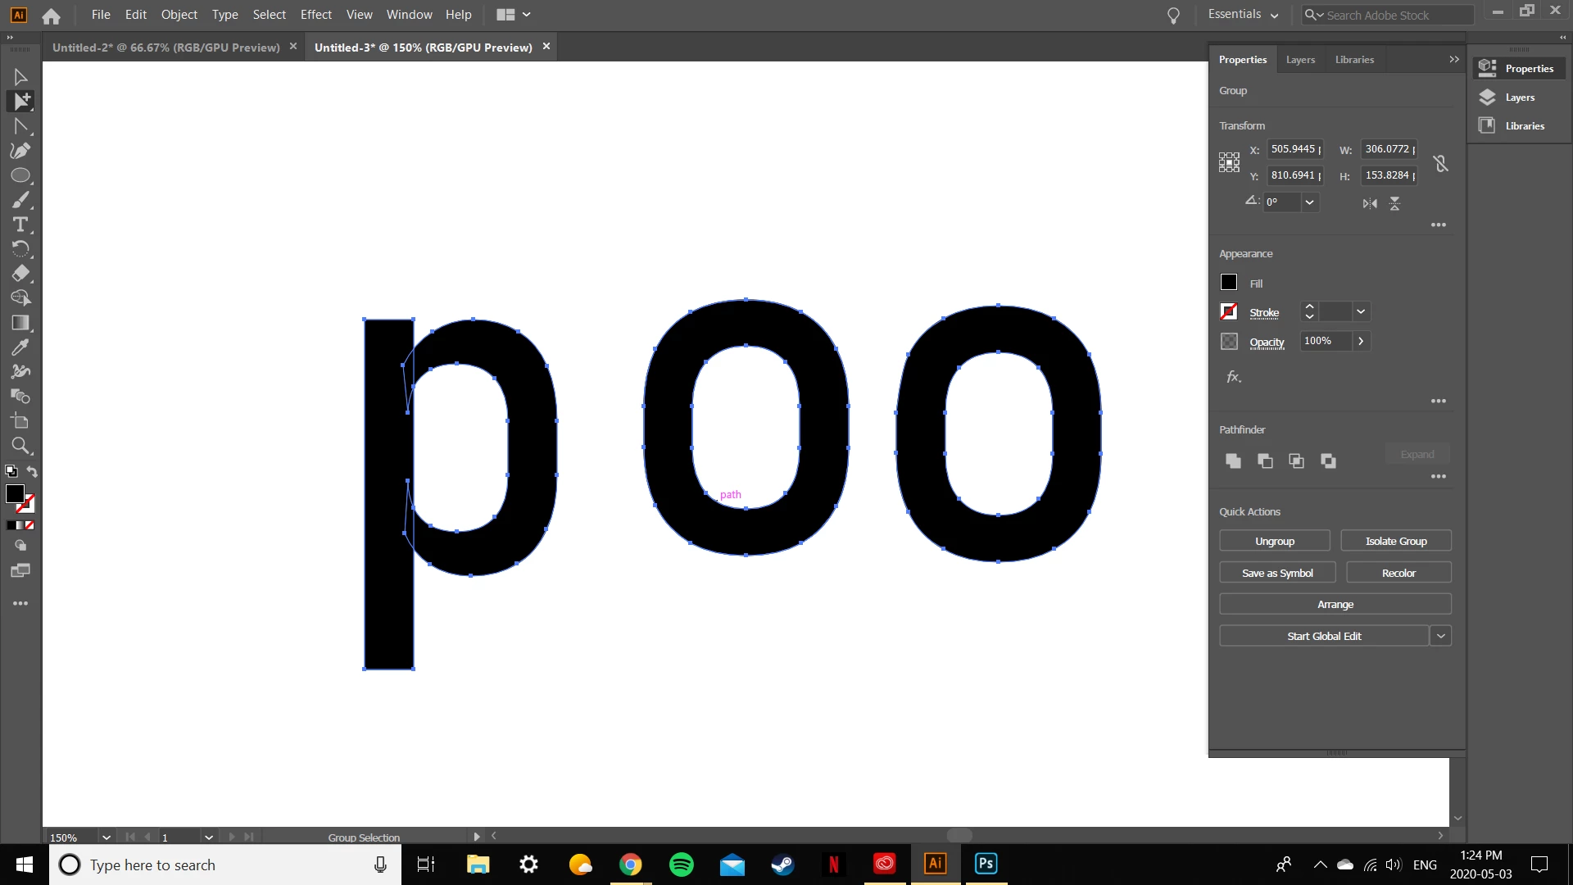Select the Zoom tool
This screenshot has height=885, width=1573.
20,446
